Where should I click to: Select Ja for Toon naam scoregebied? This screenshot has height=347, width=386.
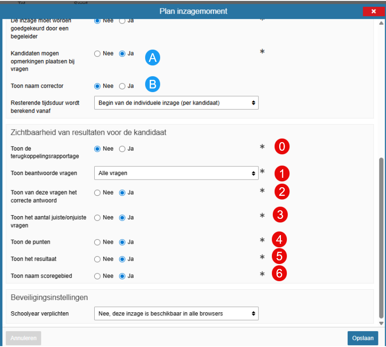coord(122,276)
